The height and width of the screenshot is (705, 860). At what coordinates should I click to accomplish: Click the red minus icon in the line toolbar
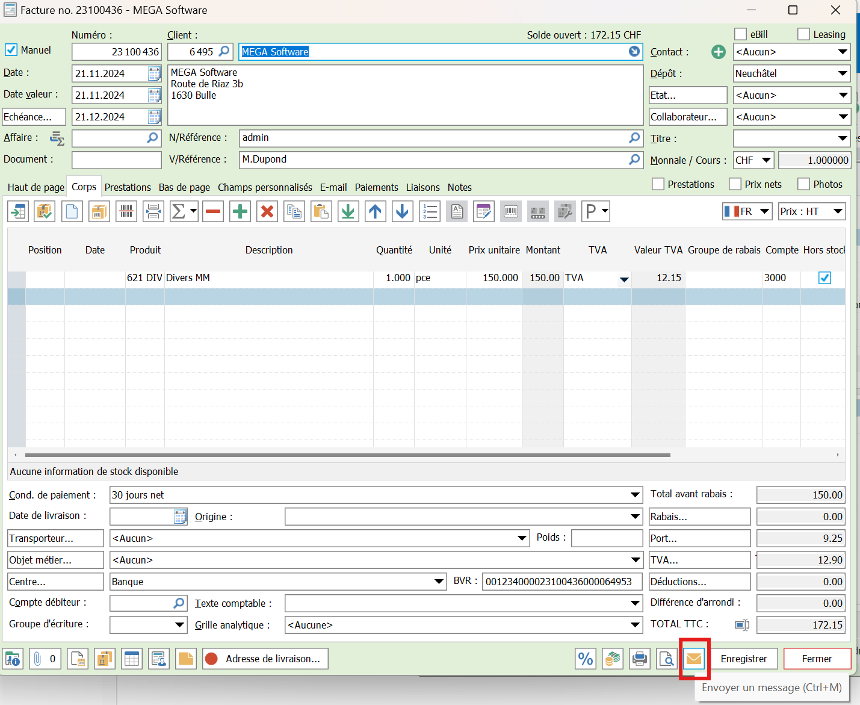point(213,211)
